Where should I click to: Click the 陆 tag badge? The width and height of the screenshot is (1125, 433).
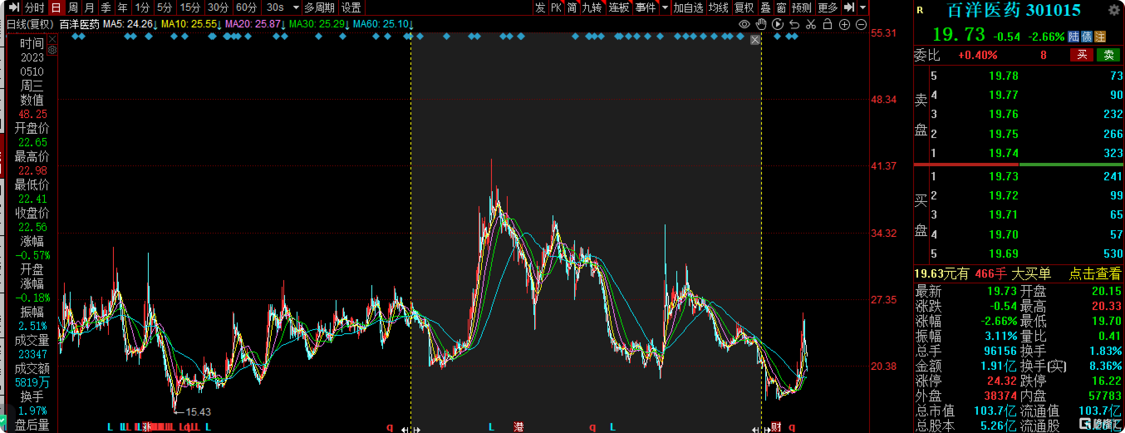1073,37
